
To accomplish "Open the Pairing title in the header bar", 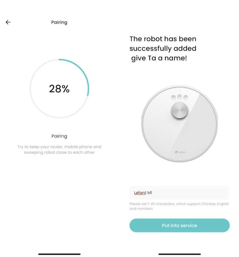I will click(59, 22).
